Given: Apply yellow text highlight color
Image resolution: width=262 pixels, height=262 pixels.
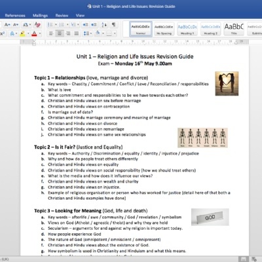Looking at the screenshot, I should (22, 33).
